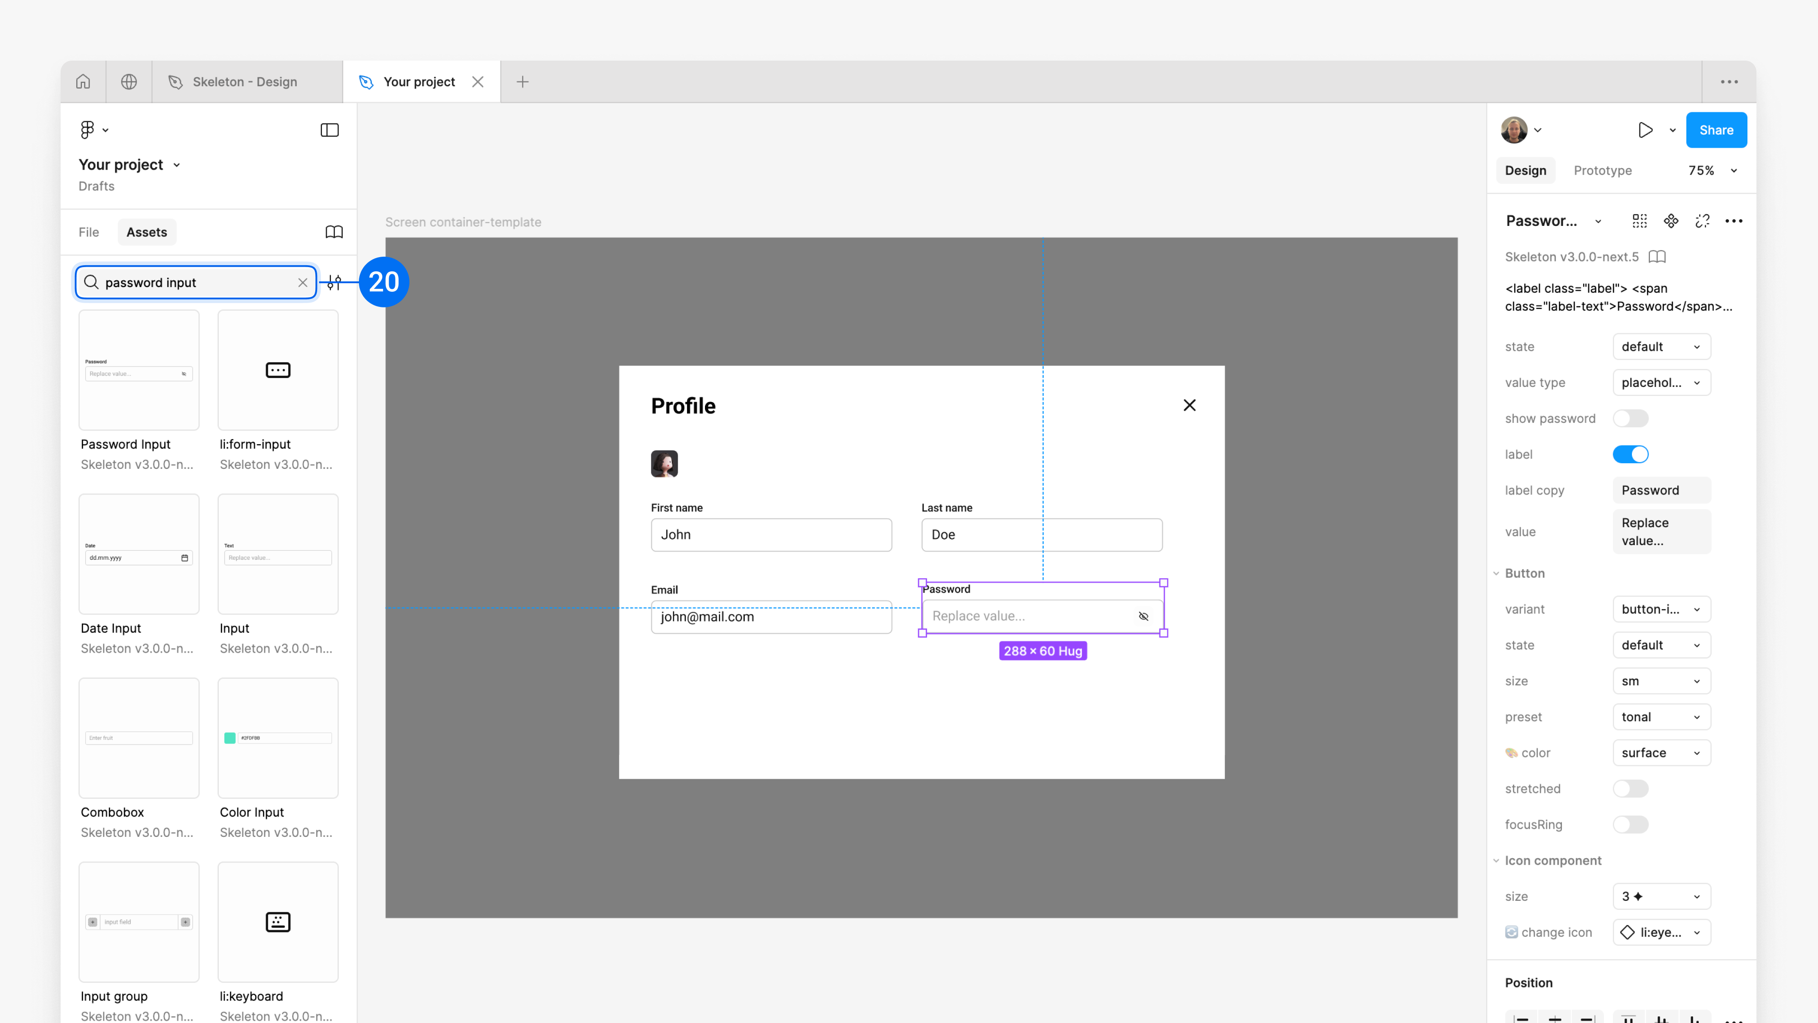Open the Figma main menu icon

click(x=88, y=130)
